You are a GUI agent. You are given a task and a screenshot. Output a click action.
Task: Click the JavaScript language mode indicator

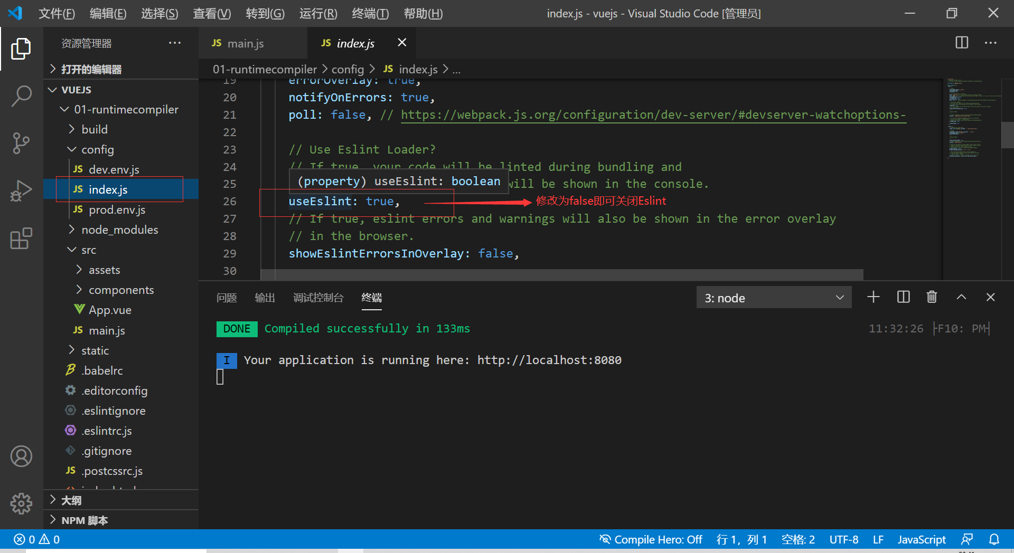922,539
